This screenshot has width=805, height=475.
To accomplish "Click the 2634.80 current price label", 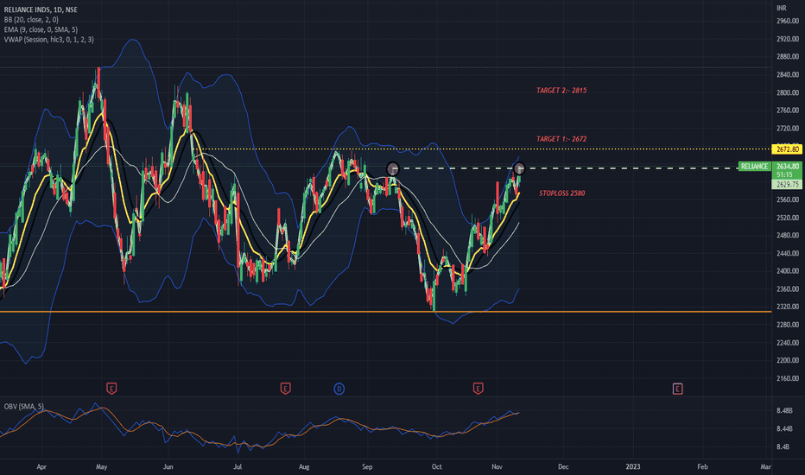I will (x=788, y=167).
